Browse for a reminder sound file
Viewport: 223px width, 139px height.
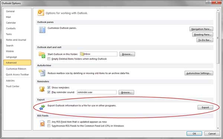[126, 92]
